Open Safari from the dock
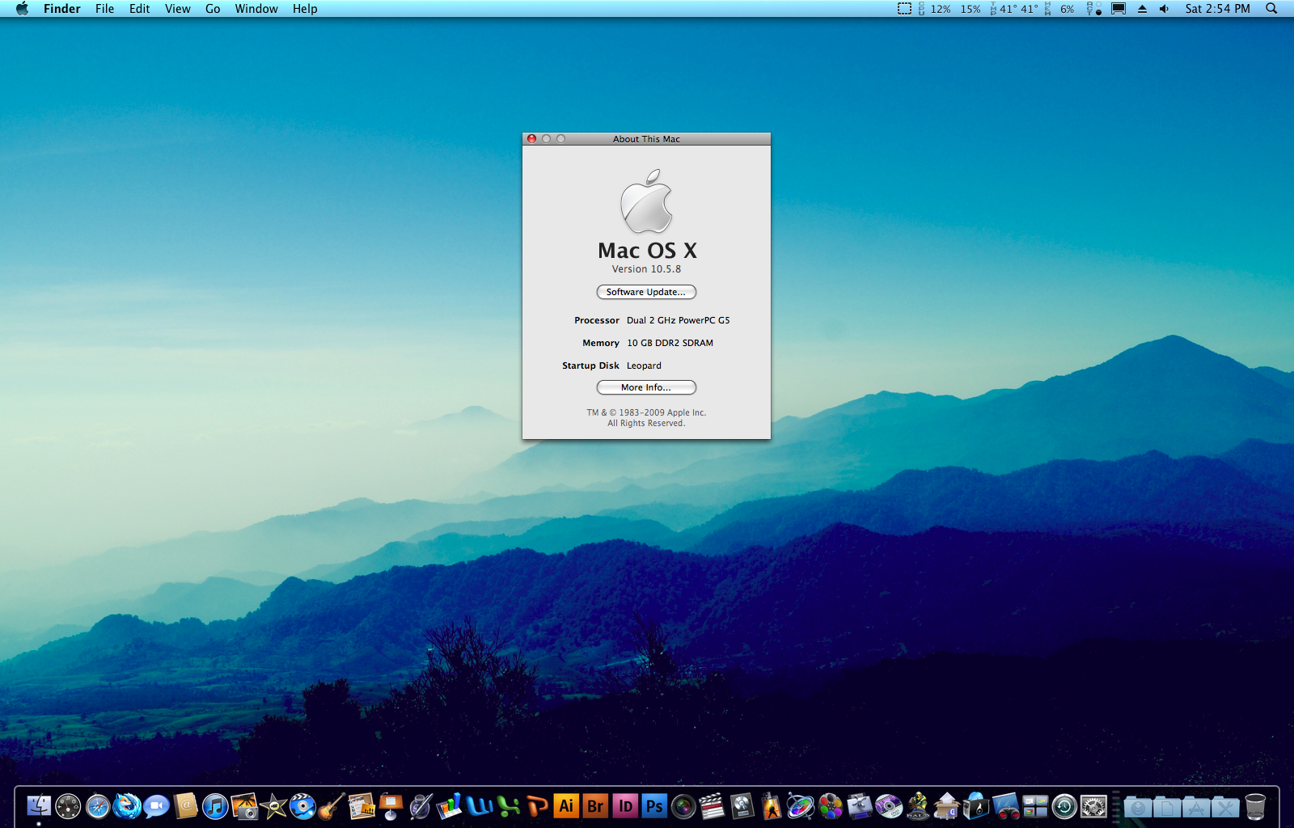 98,806
